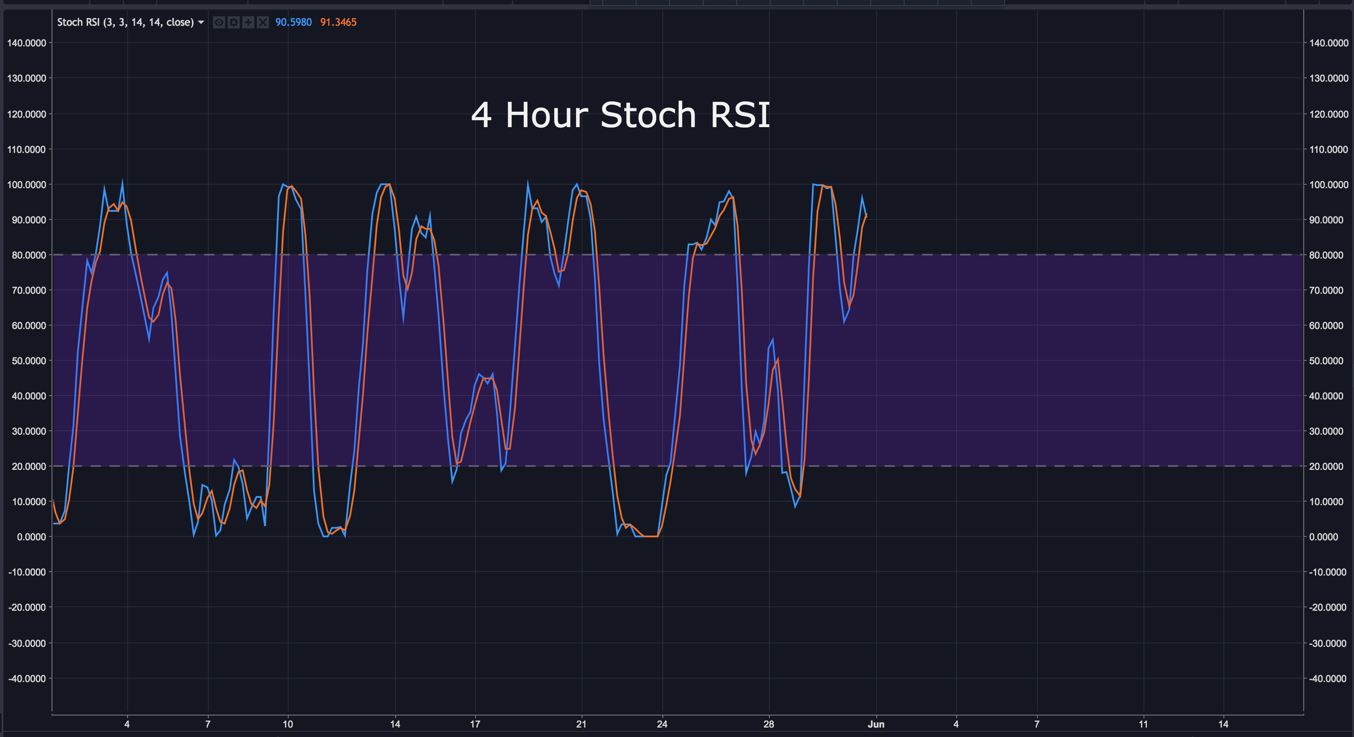Expand the Stoch RSI legend dropdown arrow
Screen dimensions: 1354x737
201,23
